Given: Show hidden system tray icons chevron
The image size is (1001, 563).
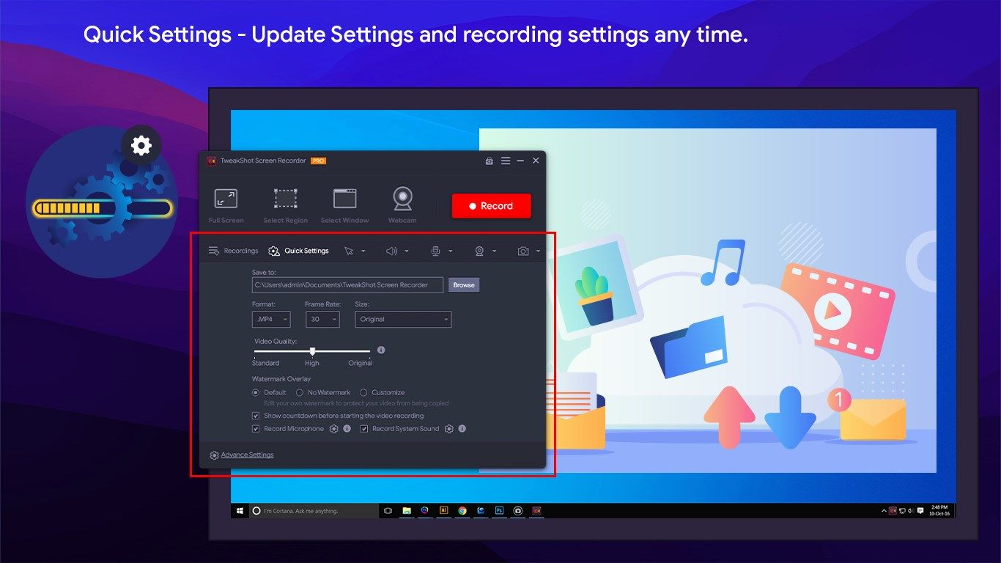Looking at the screenshot, I should 884,510.
